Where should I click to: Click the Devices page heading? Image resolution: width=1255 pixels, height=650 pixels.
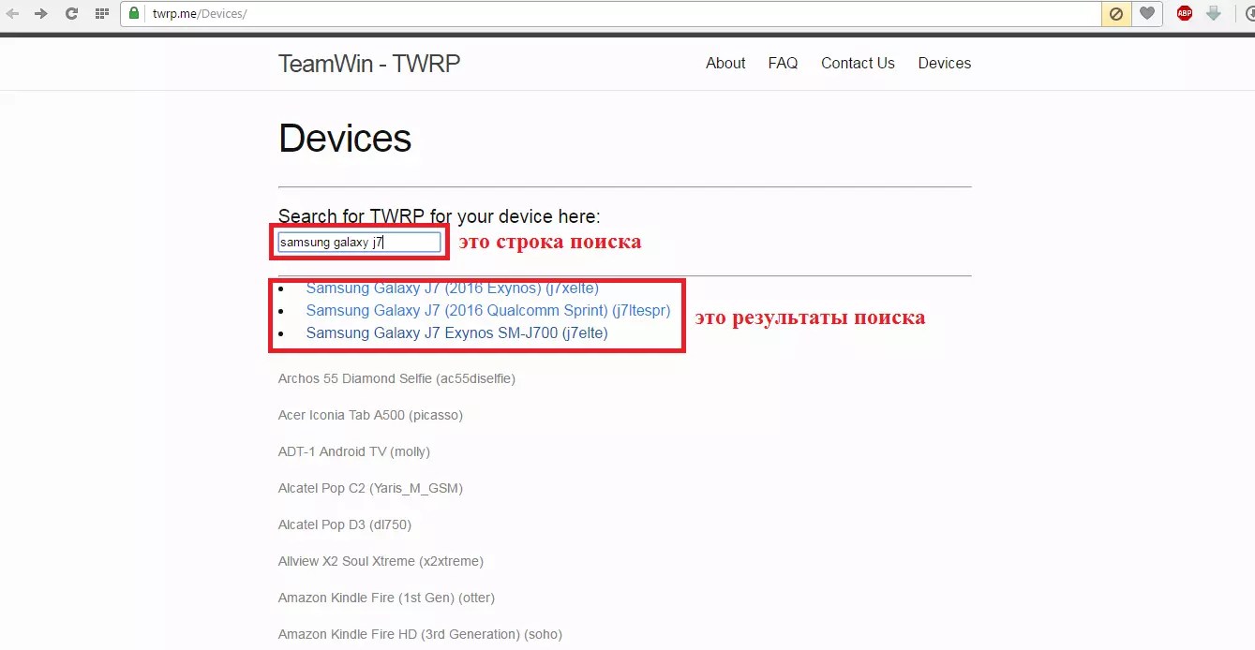pyautogui.click(x=345, y=139)
